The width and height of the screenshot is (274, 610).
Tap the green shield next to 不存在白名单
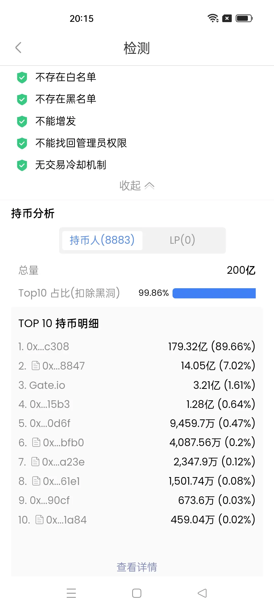tap(22, 77)
